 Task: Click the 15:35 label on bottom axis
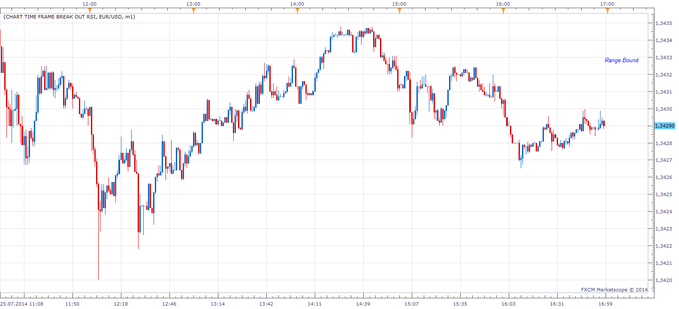(460, 304)
